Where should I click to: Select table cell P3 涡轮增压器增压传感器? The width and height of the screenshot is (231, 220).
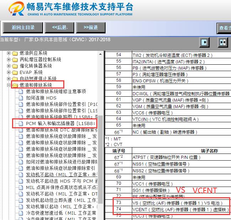click(x=182, y=74)
